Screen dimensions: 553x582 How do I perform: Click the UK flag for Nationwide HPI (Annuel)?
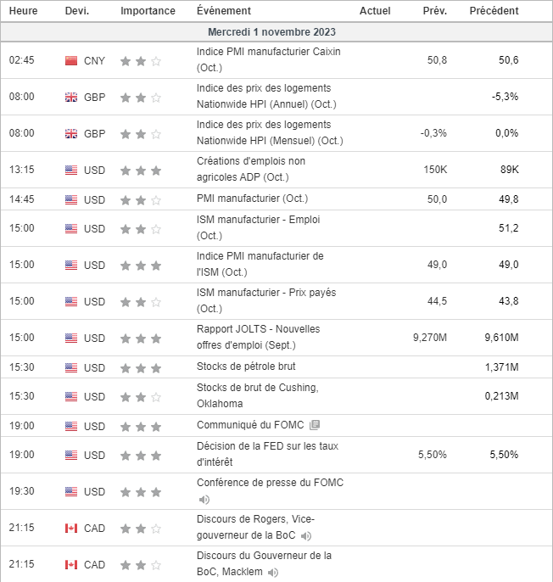[71, 98]
